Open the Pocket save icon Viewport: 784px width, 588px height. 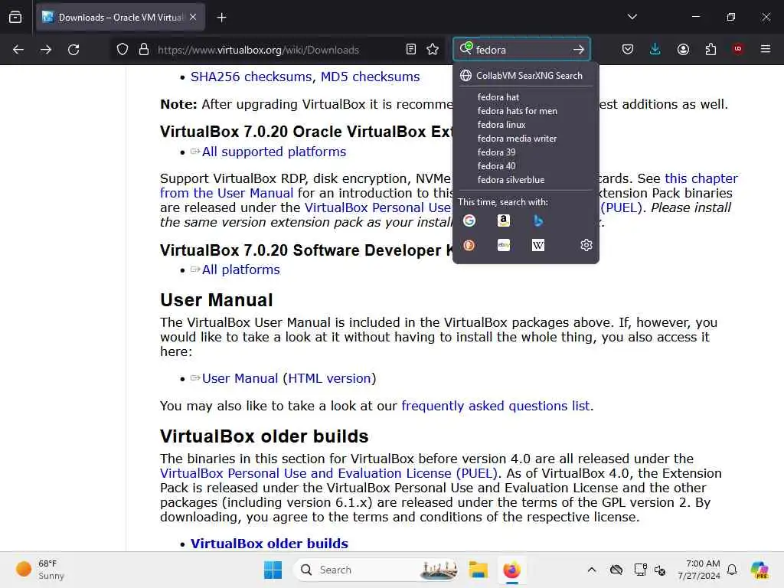click(x=628, y=49)
